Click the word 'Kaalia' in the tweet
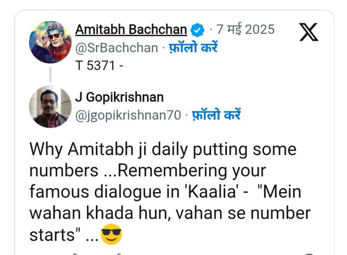 coord(212,192)
